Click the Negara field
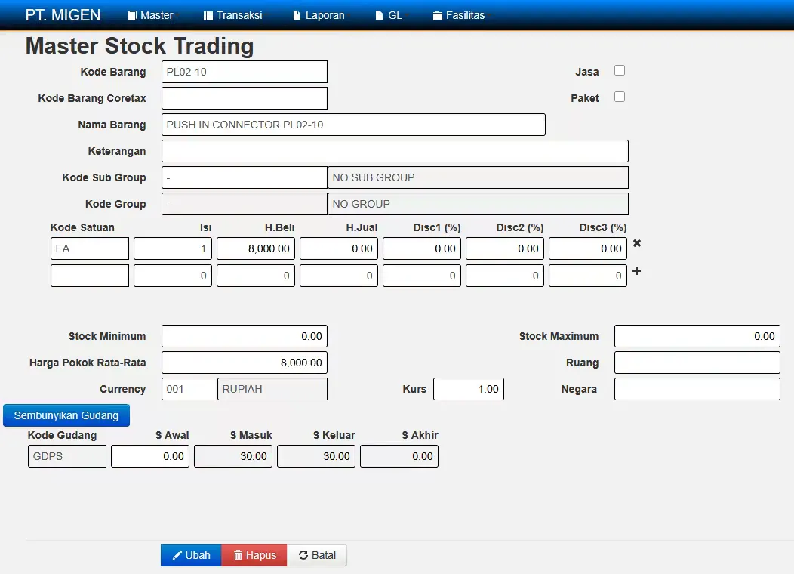This screenshot has width=794, height=574. point(697,389)
